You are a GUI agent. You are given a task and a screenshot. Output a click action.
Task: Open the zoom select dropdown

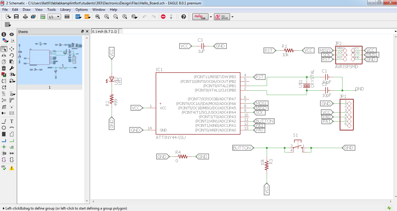pos(134,17)
